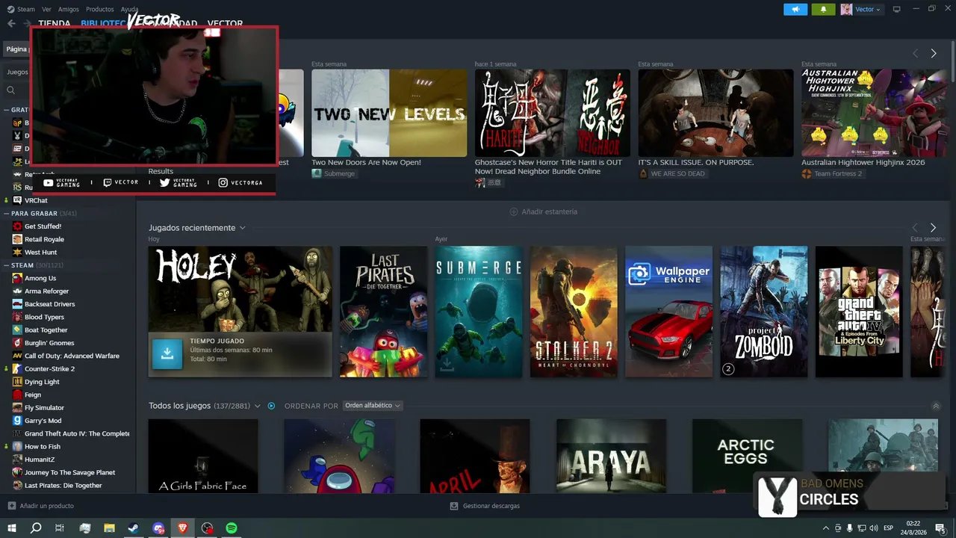Click the Dying Light sidebar icon
The image size is (956, 538).
(17, 382)
